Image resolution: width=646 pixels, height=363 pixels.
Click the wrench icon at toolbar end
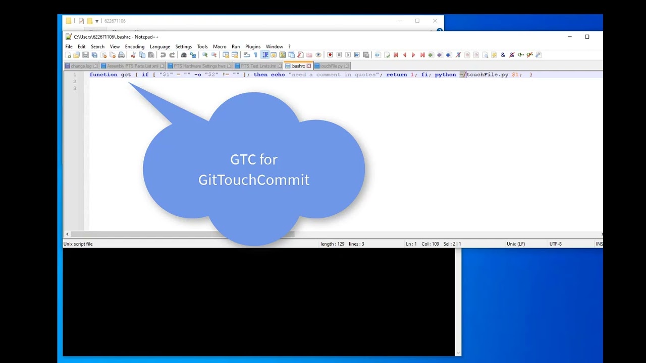(539, 55)
